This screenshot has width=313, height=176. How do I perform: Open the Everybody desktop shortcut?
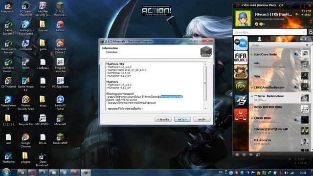8,7
